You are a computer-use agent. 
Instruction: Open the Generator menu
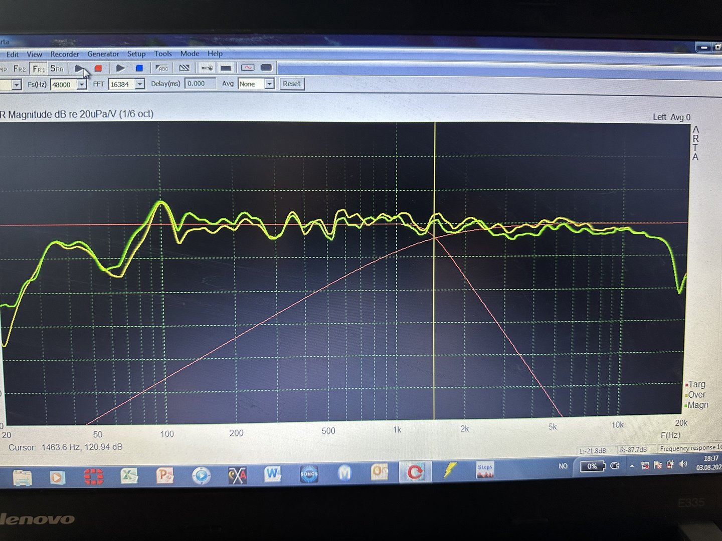103,54
